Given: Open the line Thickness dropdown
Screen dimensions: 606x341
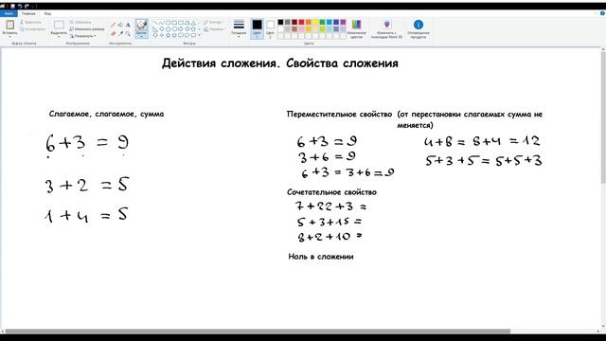Looking at the screenshot, I should tap(239, 28).
